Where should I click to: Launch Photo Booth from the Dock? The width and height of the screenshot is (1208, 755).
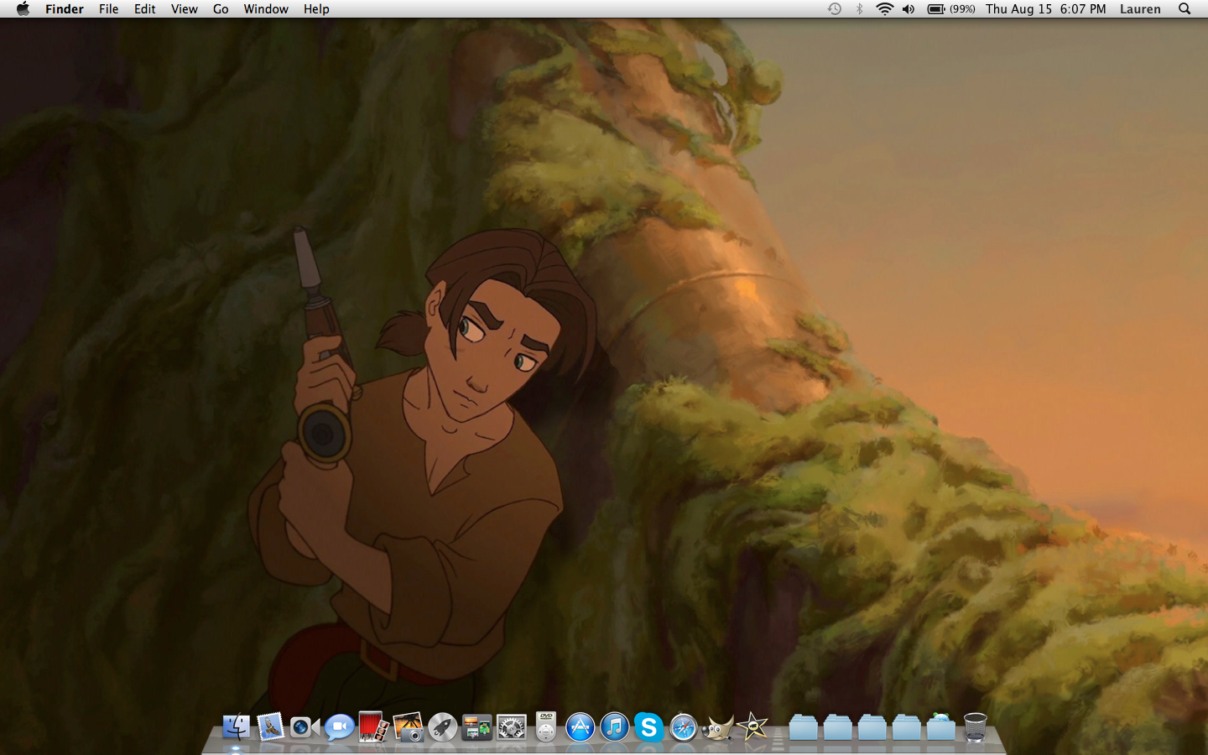coord(373,726)
